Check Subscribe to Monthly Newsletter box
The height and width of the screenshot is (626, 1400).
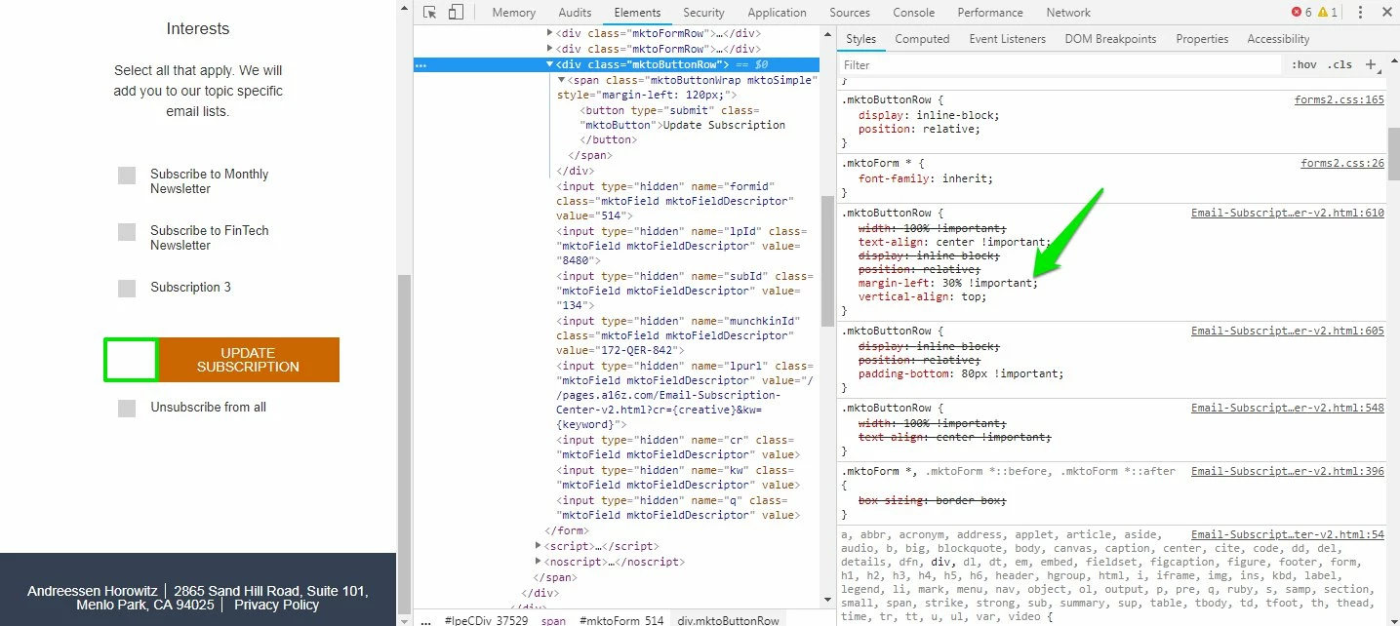coord(127,176)
